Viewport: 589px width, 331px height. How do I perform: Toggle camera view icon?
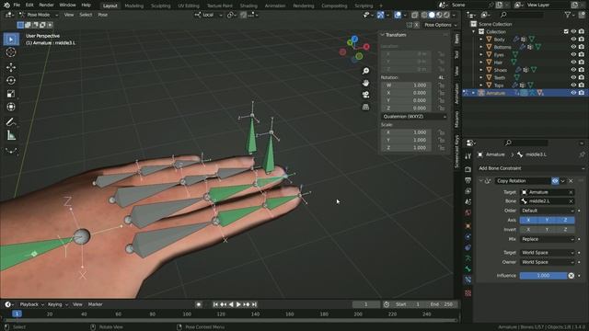pyautogui.click(x=365, y=95)
